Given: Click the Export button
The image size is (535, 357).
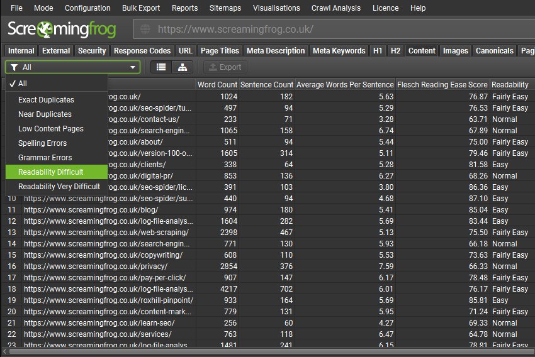Looking at the screenshot, I should 225,67.
